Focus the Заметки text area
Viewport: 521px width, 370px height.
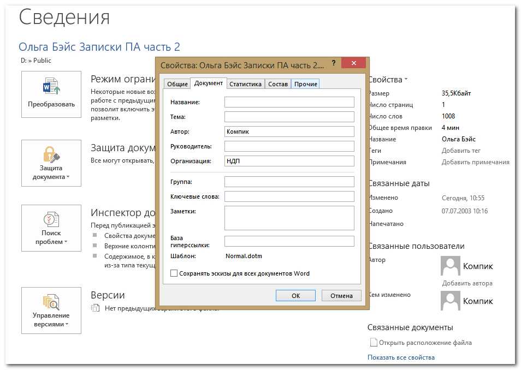(289, 218)
